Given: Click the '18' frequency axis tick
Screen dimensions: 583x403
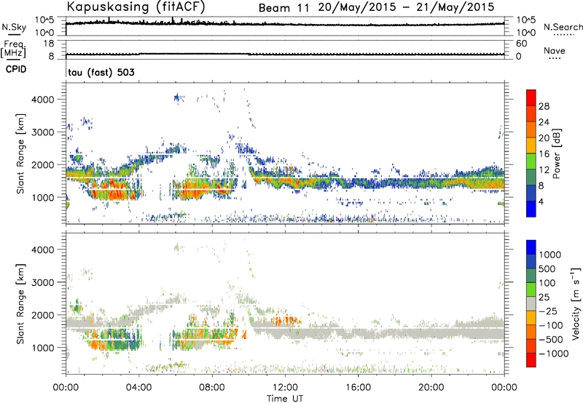Looking at the screenshot, I should point(49,44).
